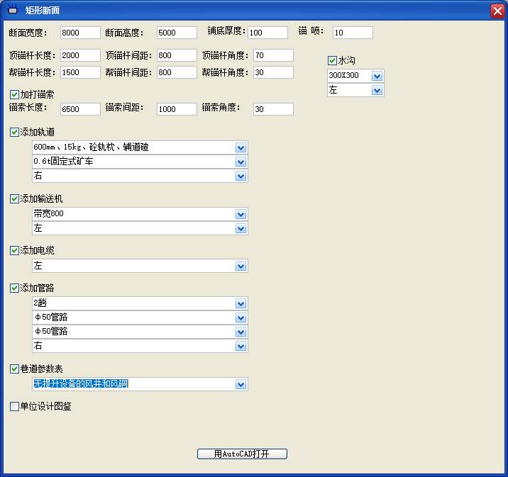Viewport: 508px width, 477px height.
Task: Enable the 单位设计图签 checkbox
Action: click(x=14, y=407)
